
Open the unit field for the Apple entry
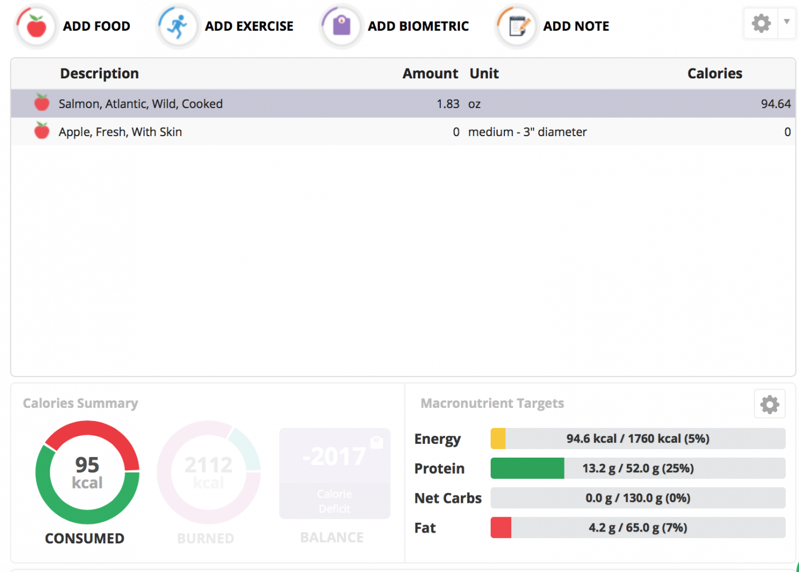coord(527,132)
